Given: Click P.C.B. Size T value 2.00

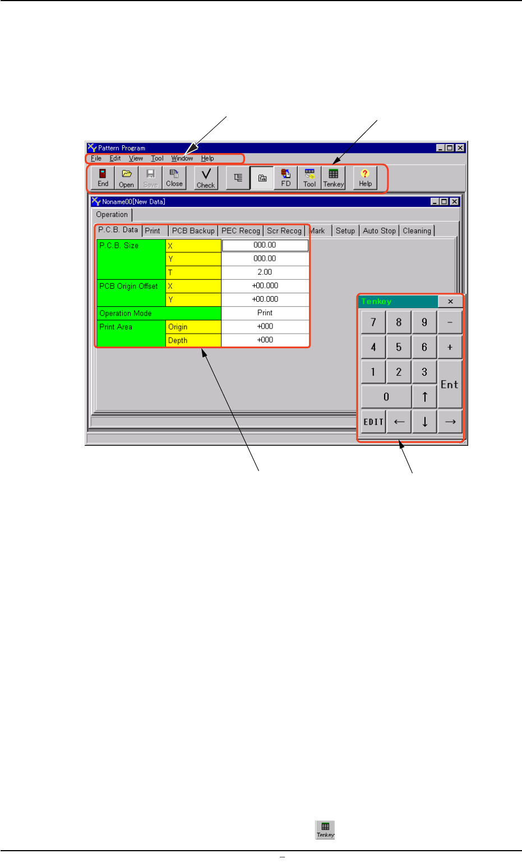Looking at the screenshot, I should pos(265,272).
